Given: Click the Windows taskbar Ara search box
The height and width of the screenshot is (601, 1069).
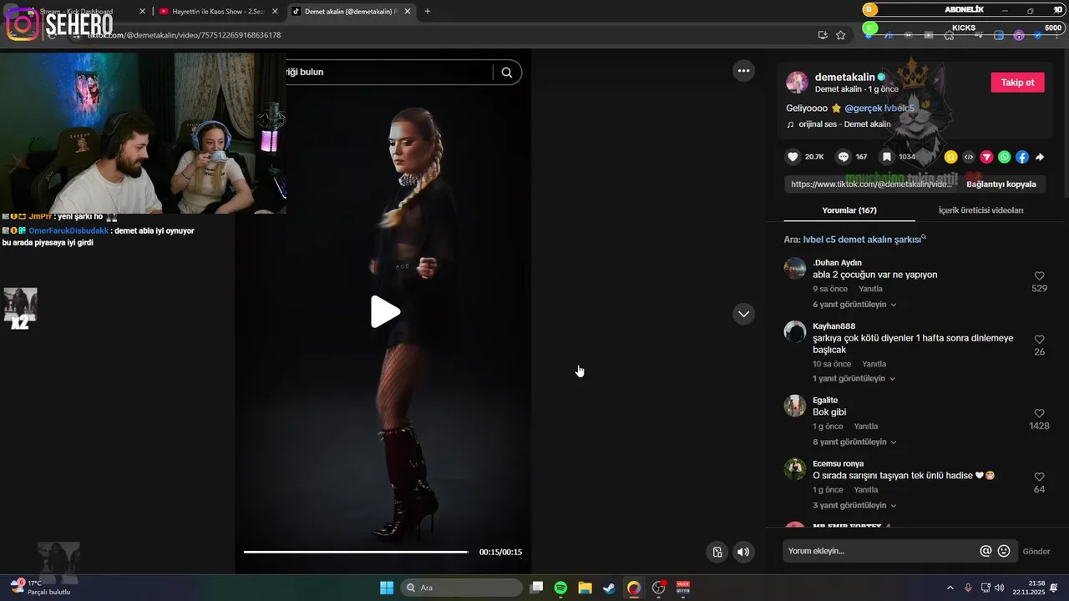Looking at the screenshot, I should tap(462, 588).
